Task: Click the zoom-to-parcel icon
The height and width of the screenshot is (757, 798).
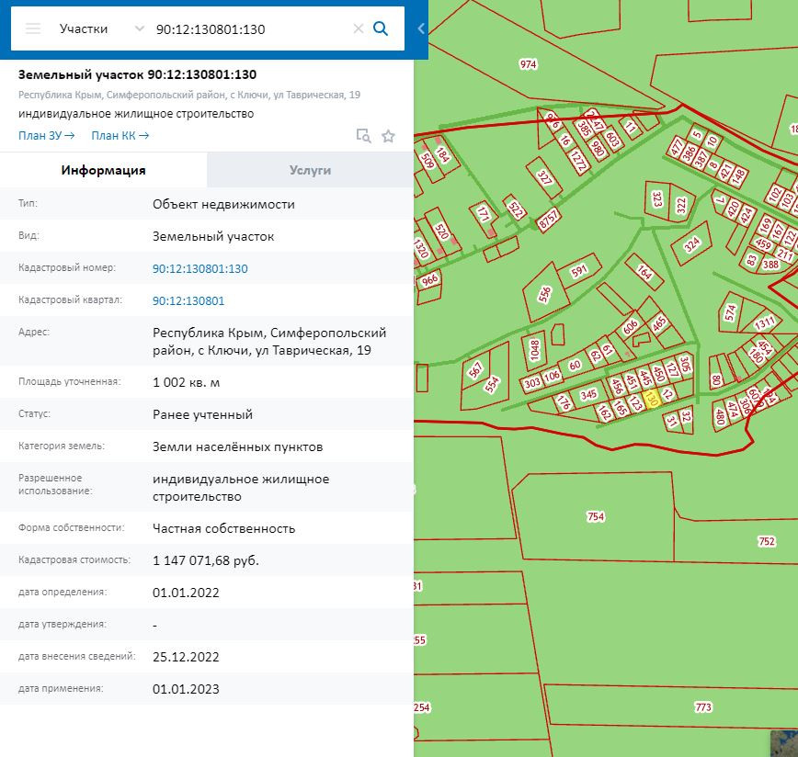Action: click(363, 136)
